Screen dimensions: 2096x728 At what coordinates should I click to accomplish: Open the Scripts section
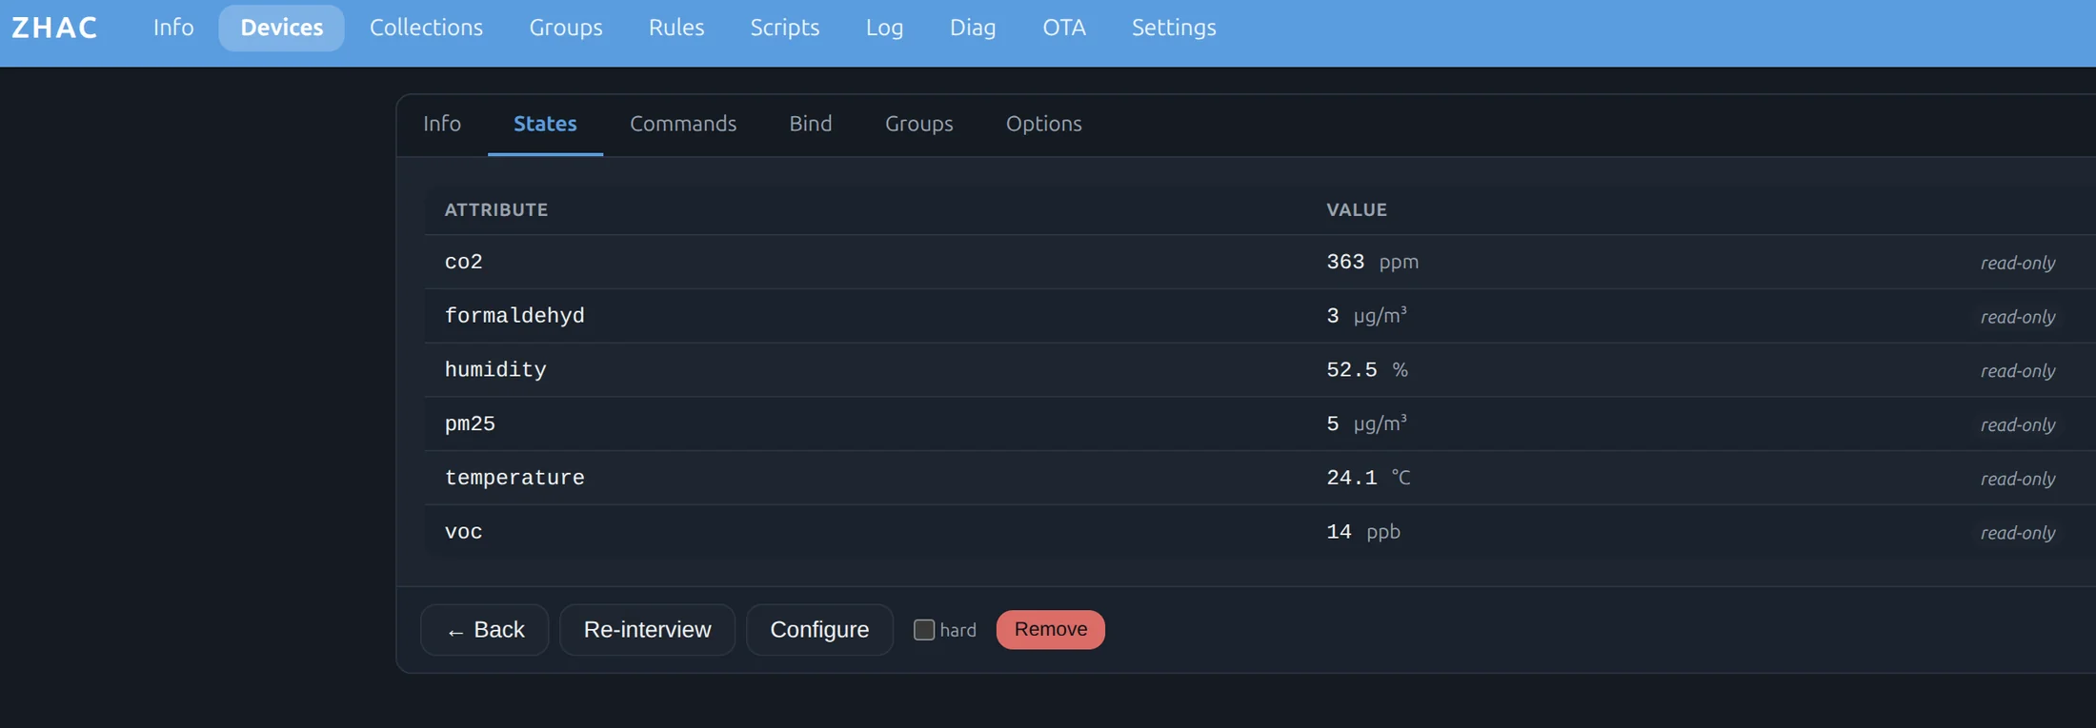pos(784,28)
